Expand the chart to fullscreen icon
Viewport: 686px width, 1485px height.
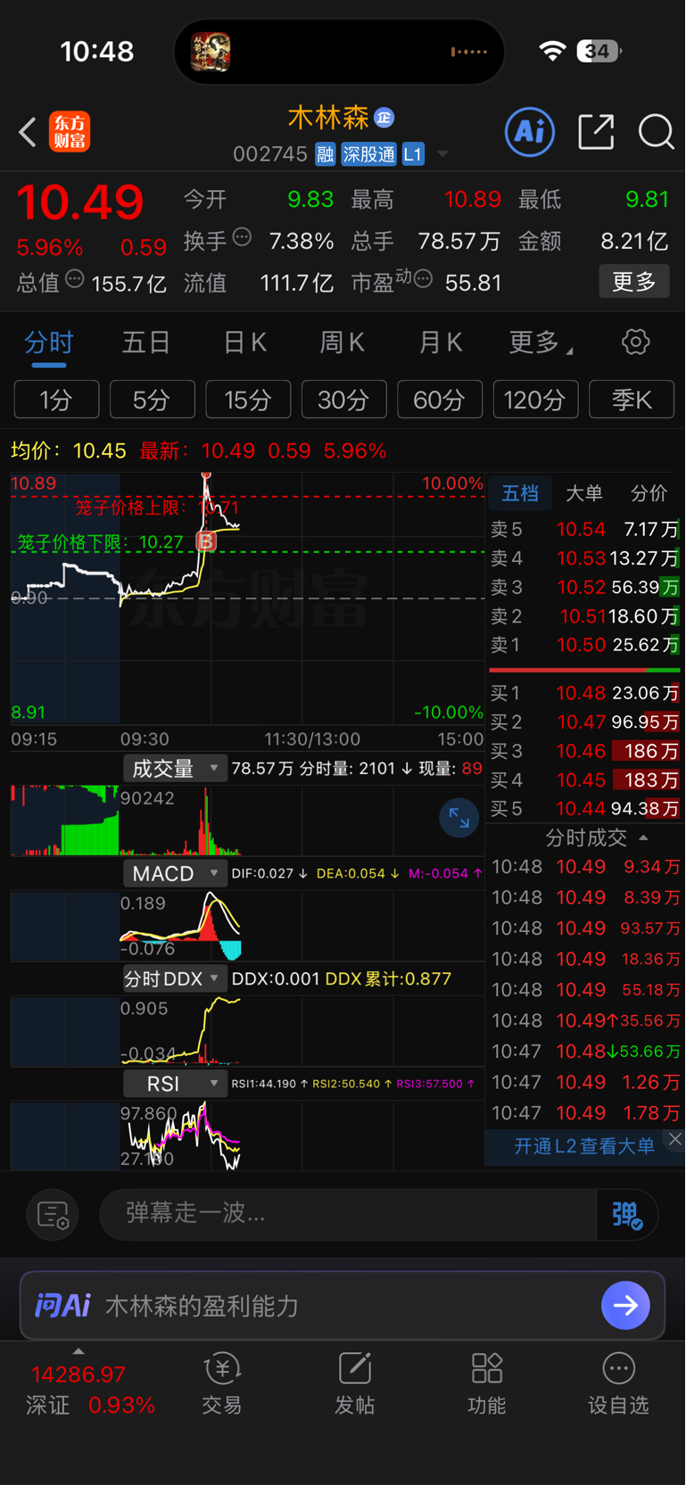click(x=459, y=818)
